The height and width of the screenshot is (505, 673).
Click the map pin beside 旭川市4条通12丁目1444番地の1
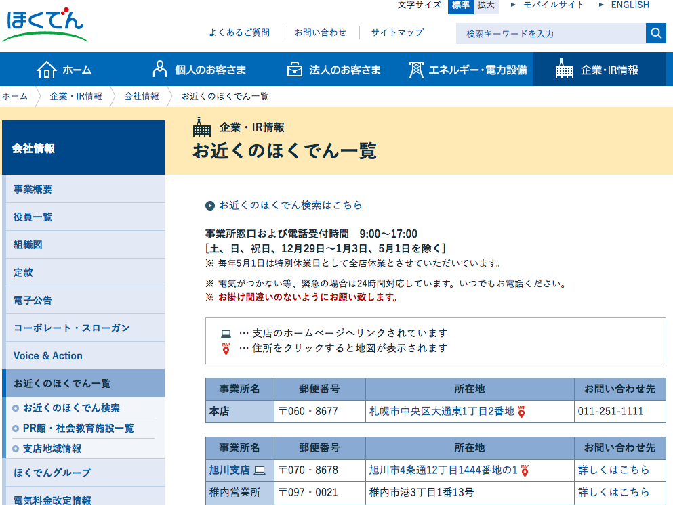(525, 470)
